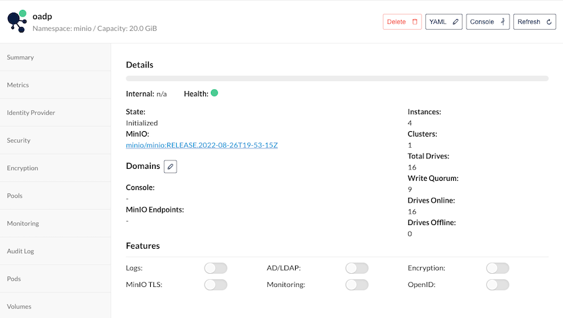Image resolution: width=563 pixels, height=318 pixels.
Task: Toggle the Encryption feature switch
Action: point(498,269)
